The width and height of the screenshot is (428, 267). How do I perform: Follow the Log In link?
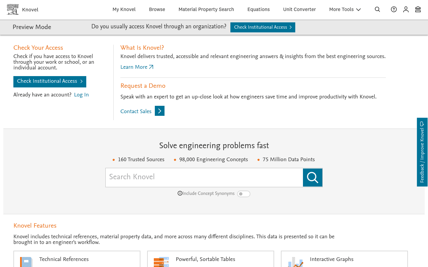pyautogui.click(x=82, y=95)
